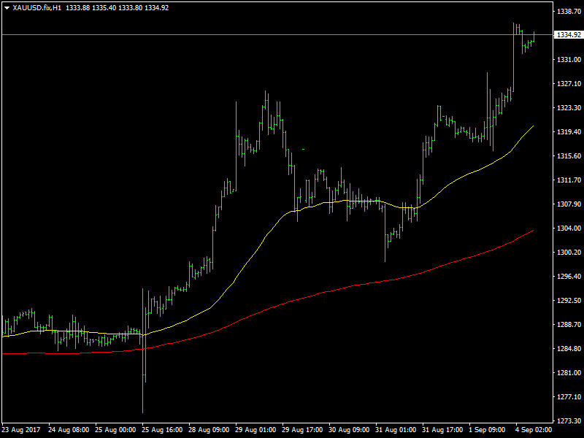Select price scale label 1300.20
Image resolution: width=584 pixels, height=438 pixels.
click(569, 252)
